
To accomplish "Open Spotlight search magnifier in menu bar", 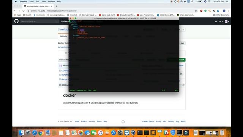I will 193,2.
